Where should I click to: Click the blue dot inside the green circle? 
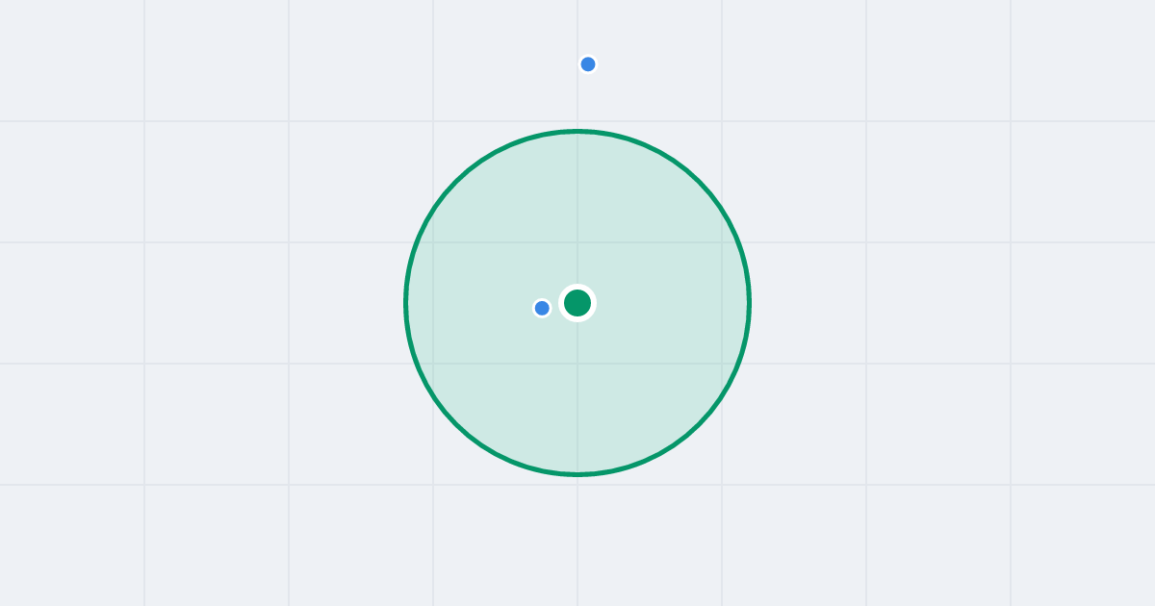(542, 308)
